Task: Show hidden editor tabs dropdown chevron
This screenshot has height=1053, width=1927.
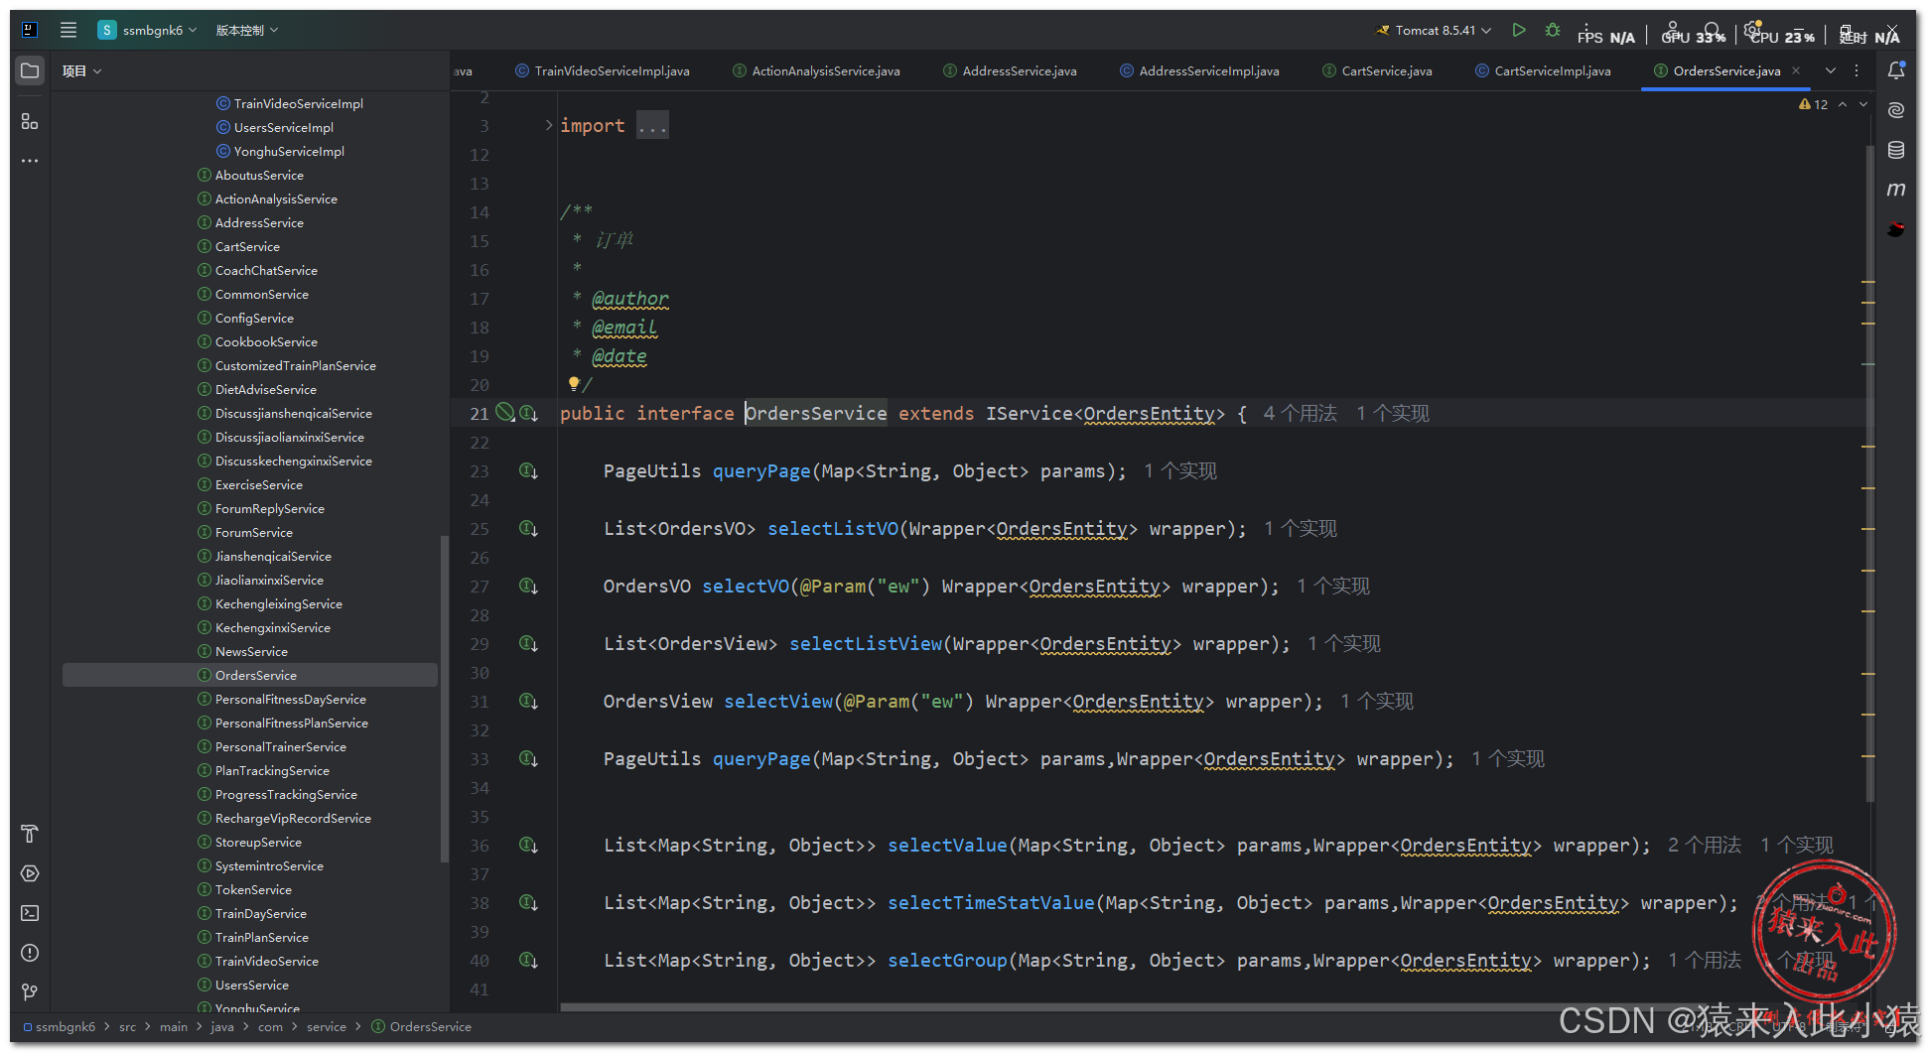Action: pos(1831,70)
